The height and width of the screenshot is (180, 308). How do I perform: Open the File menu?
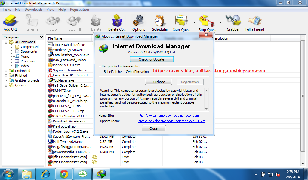point(18,10)
